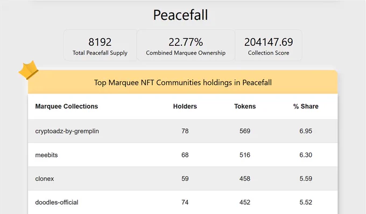This screenshot has height=214, width=366.
Task: Click cryptoadz share value 6.95
Action: (x=306, y=131)
